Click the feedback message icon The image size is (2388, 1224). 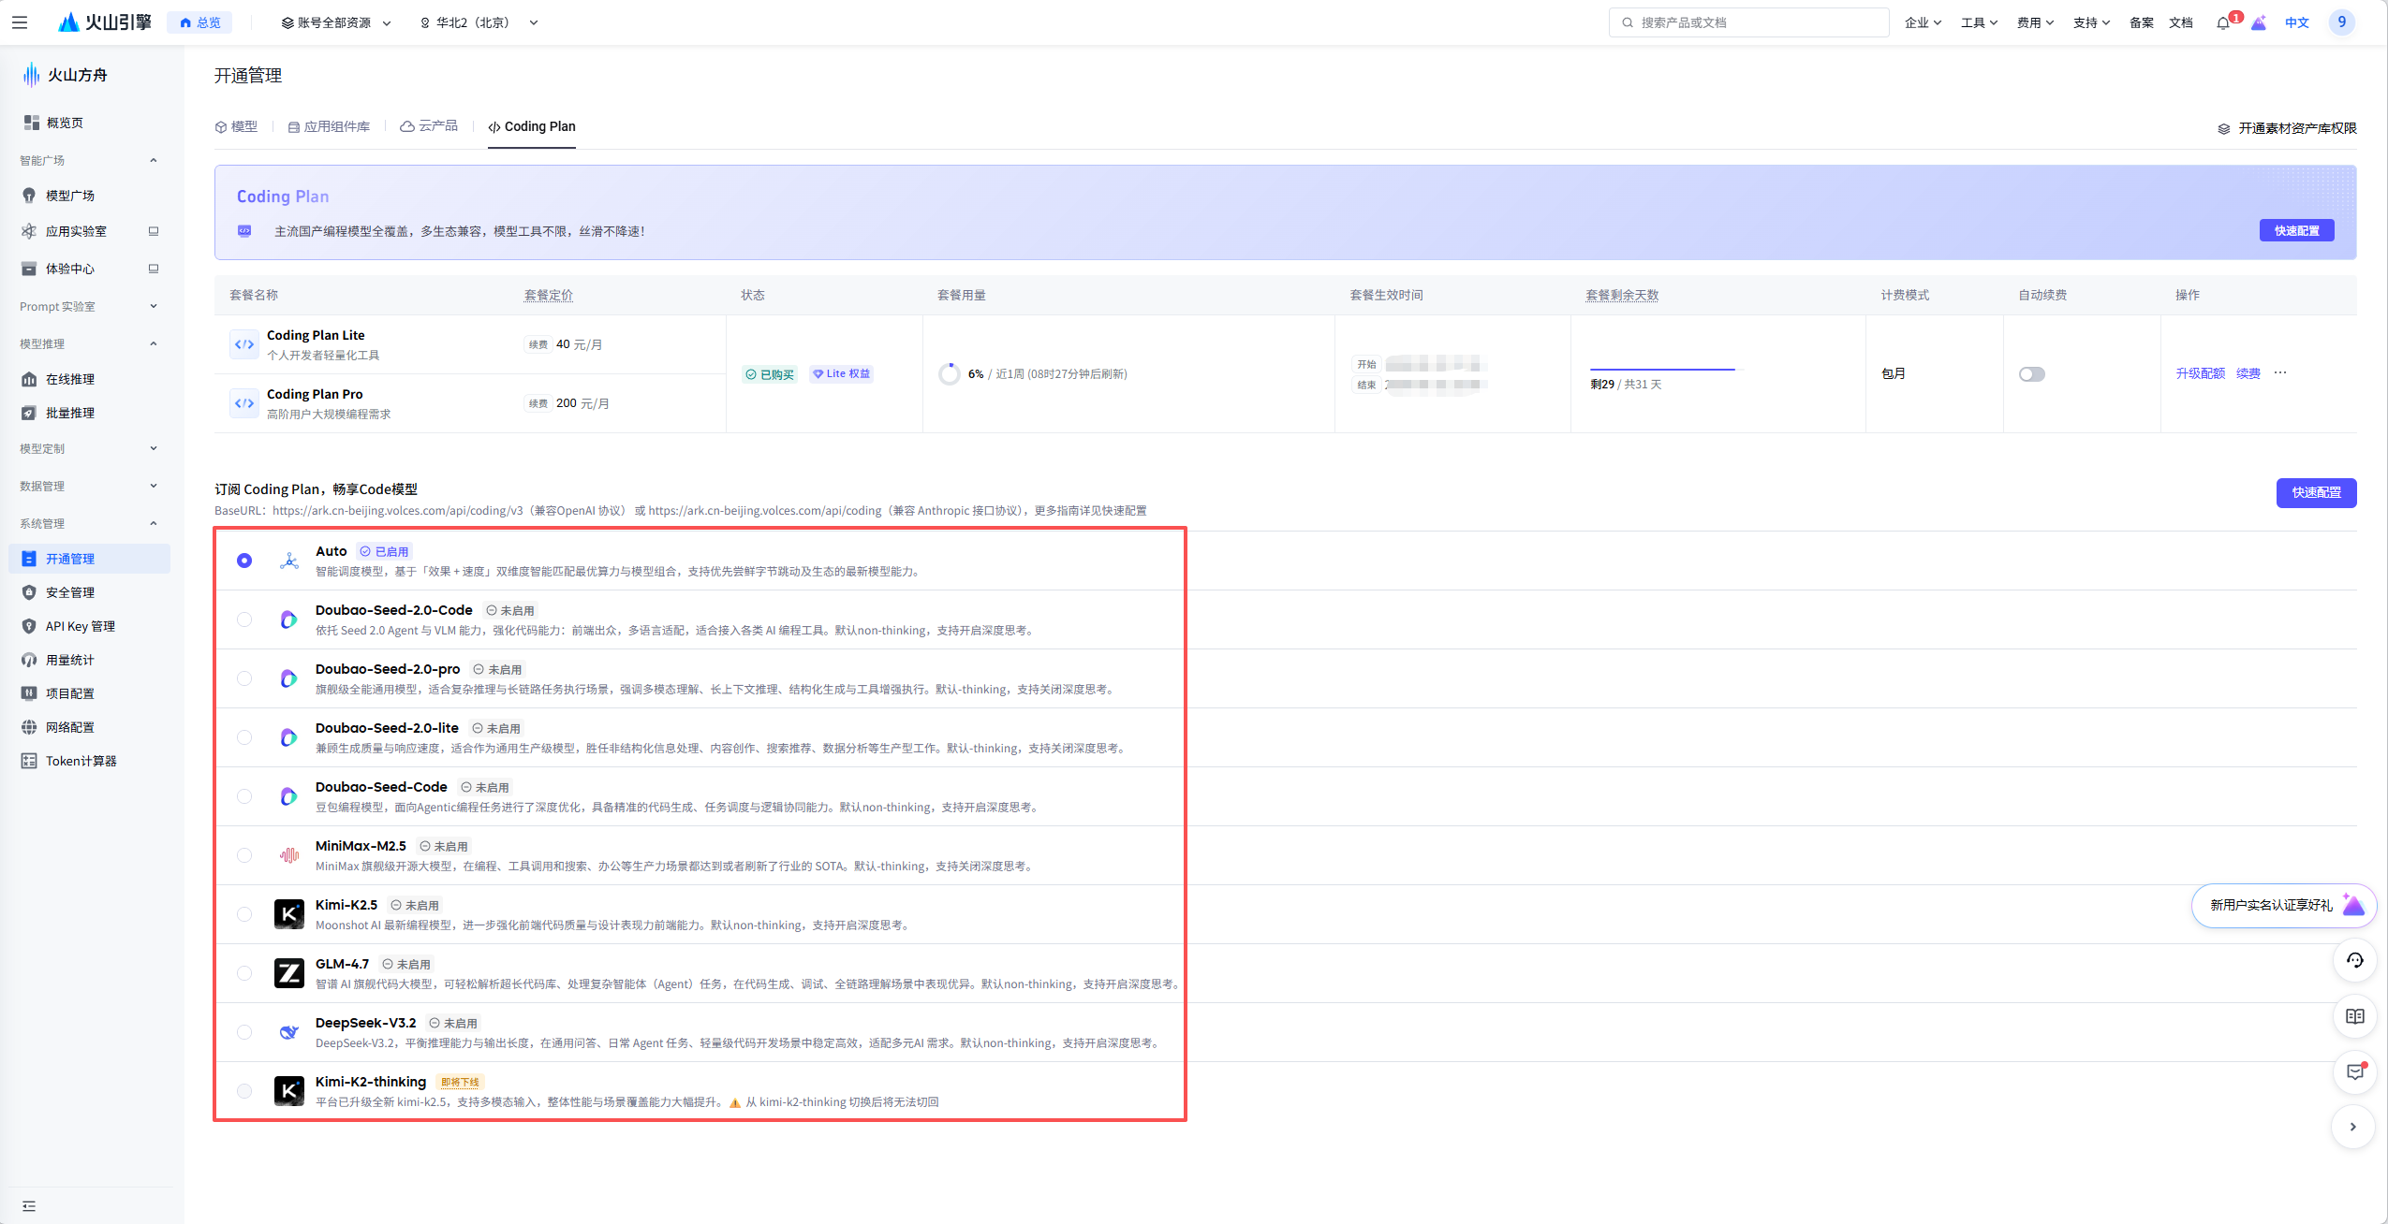[2354, 1072]
